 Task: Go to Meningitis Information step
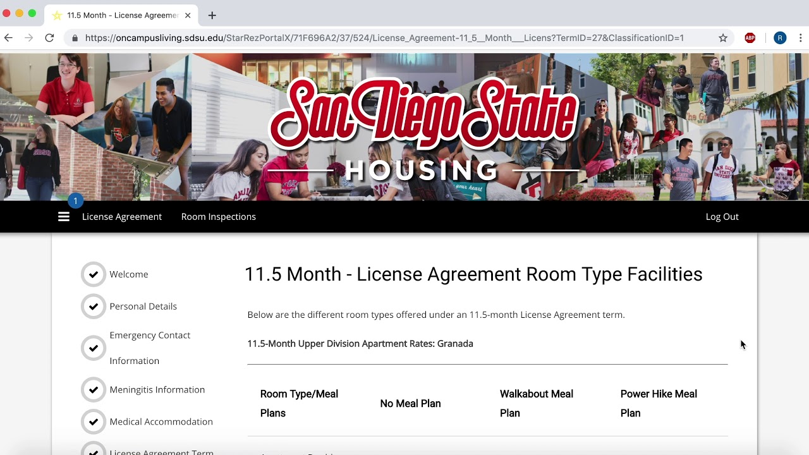click(x=157, y=390)
